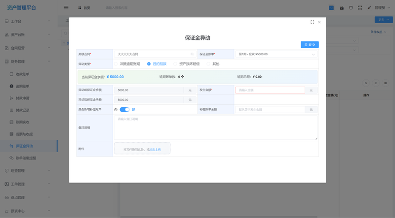This screenshot has width=395, height=218.
Task: Click 账单催缴提醒 icon in sidebar
Action: 11,158
